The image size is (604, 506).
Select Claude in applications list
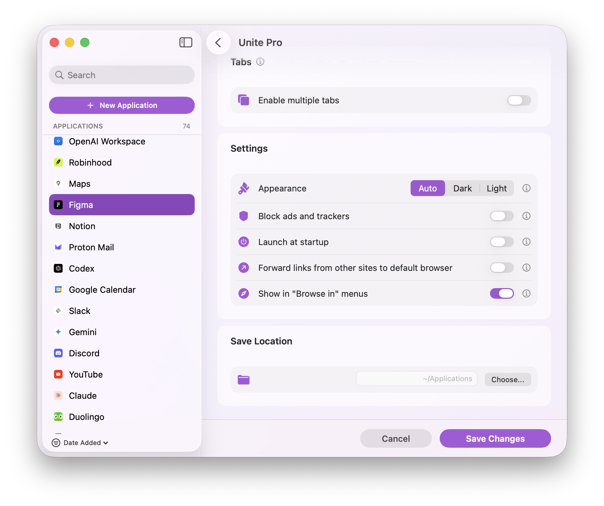coord(122,396)
